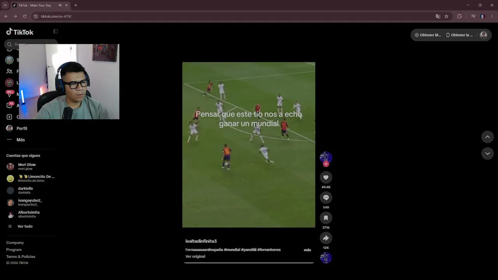Click the 2716 saves count
The image size is (498, 280).
click(326, 227)
